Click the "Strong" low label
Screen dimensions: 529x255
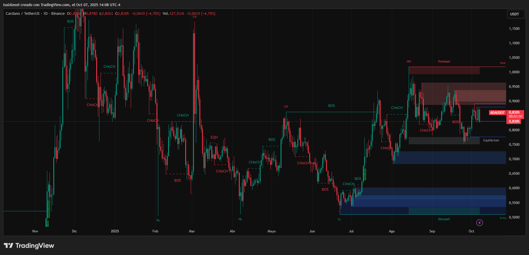point(503,218)
